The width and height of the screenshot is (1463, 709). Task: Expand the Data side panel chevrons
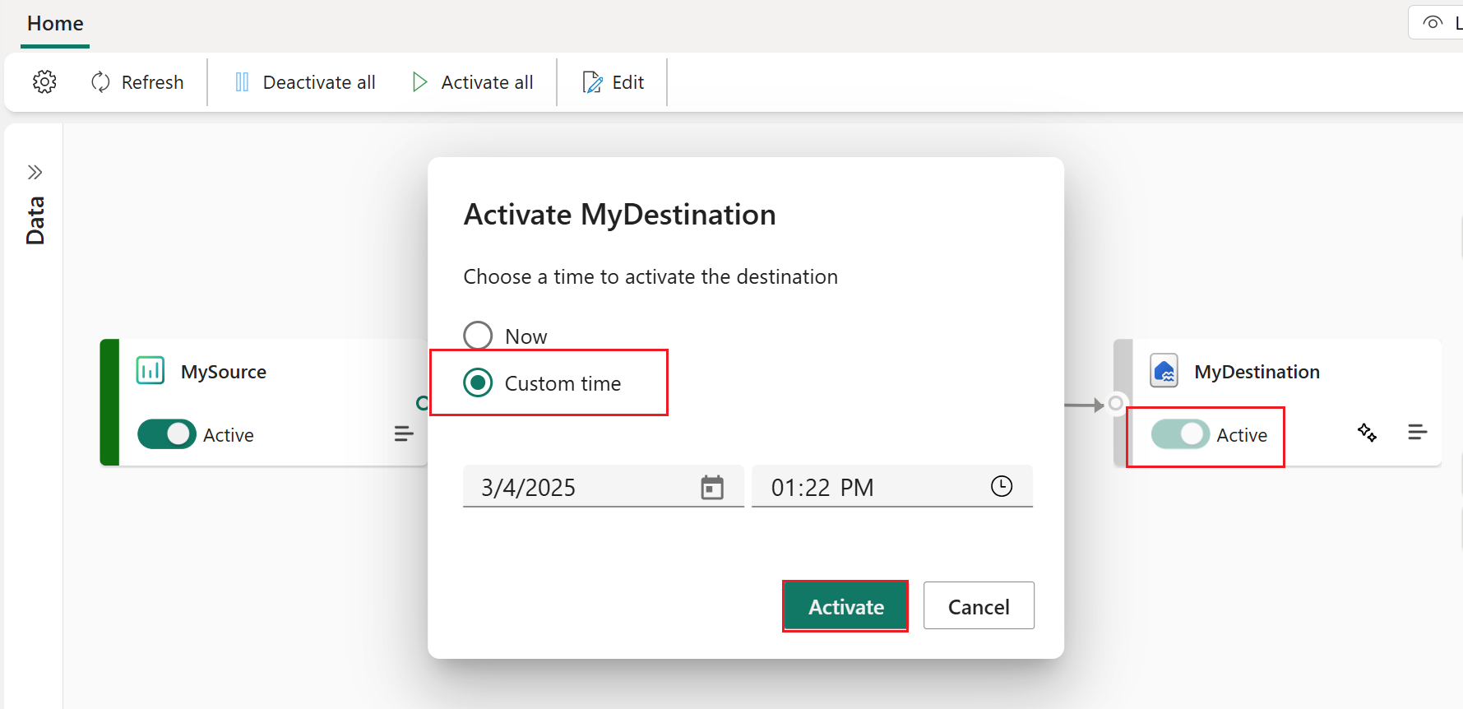point(35,172)
